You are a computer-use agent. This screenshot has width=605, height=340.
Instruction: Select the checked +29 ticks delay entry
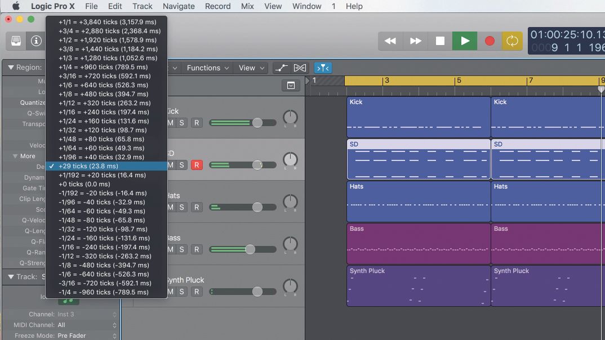[x=106, y=166]
